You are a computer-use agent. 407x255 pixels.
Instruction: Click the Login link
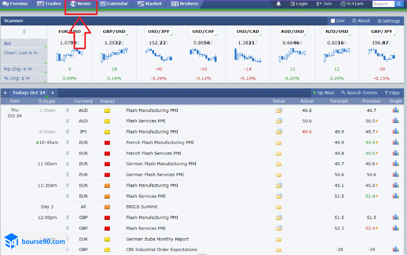click(x=298, y=4)
